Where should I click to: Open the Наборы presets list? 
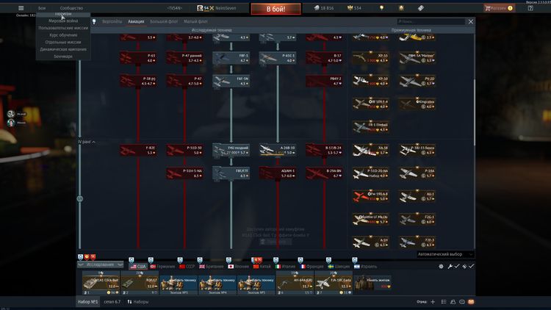pos(137,302)
